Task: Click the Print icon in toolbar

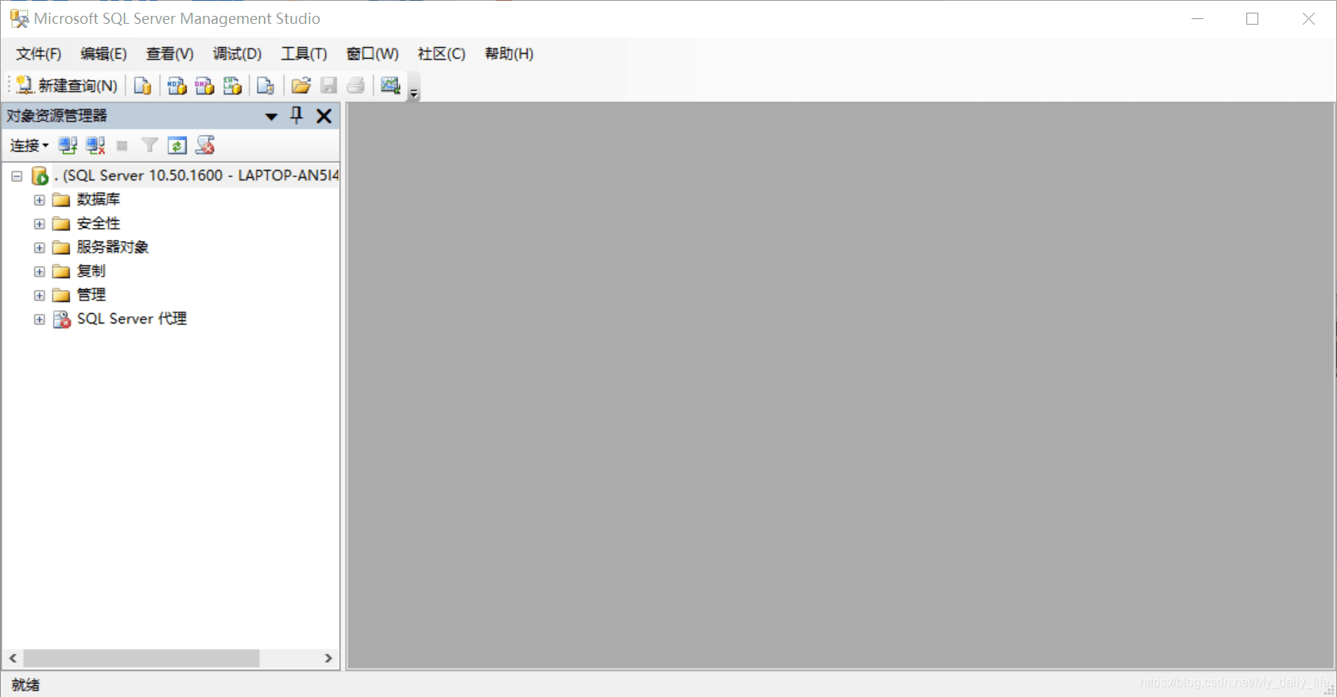Action: point(355,85)
